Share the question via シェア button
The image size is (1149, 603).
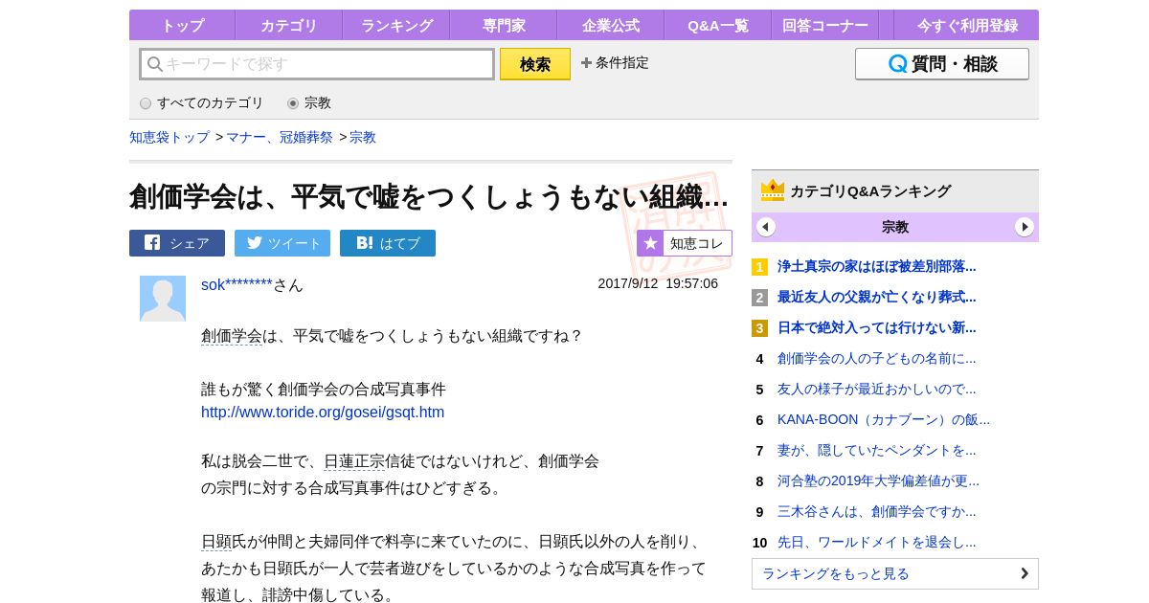click(x=177, y=243)
